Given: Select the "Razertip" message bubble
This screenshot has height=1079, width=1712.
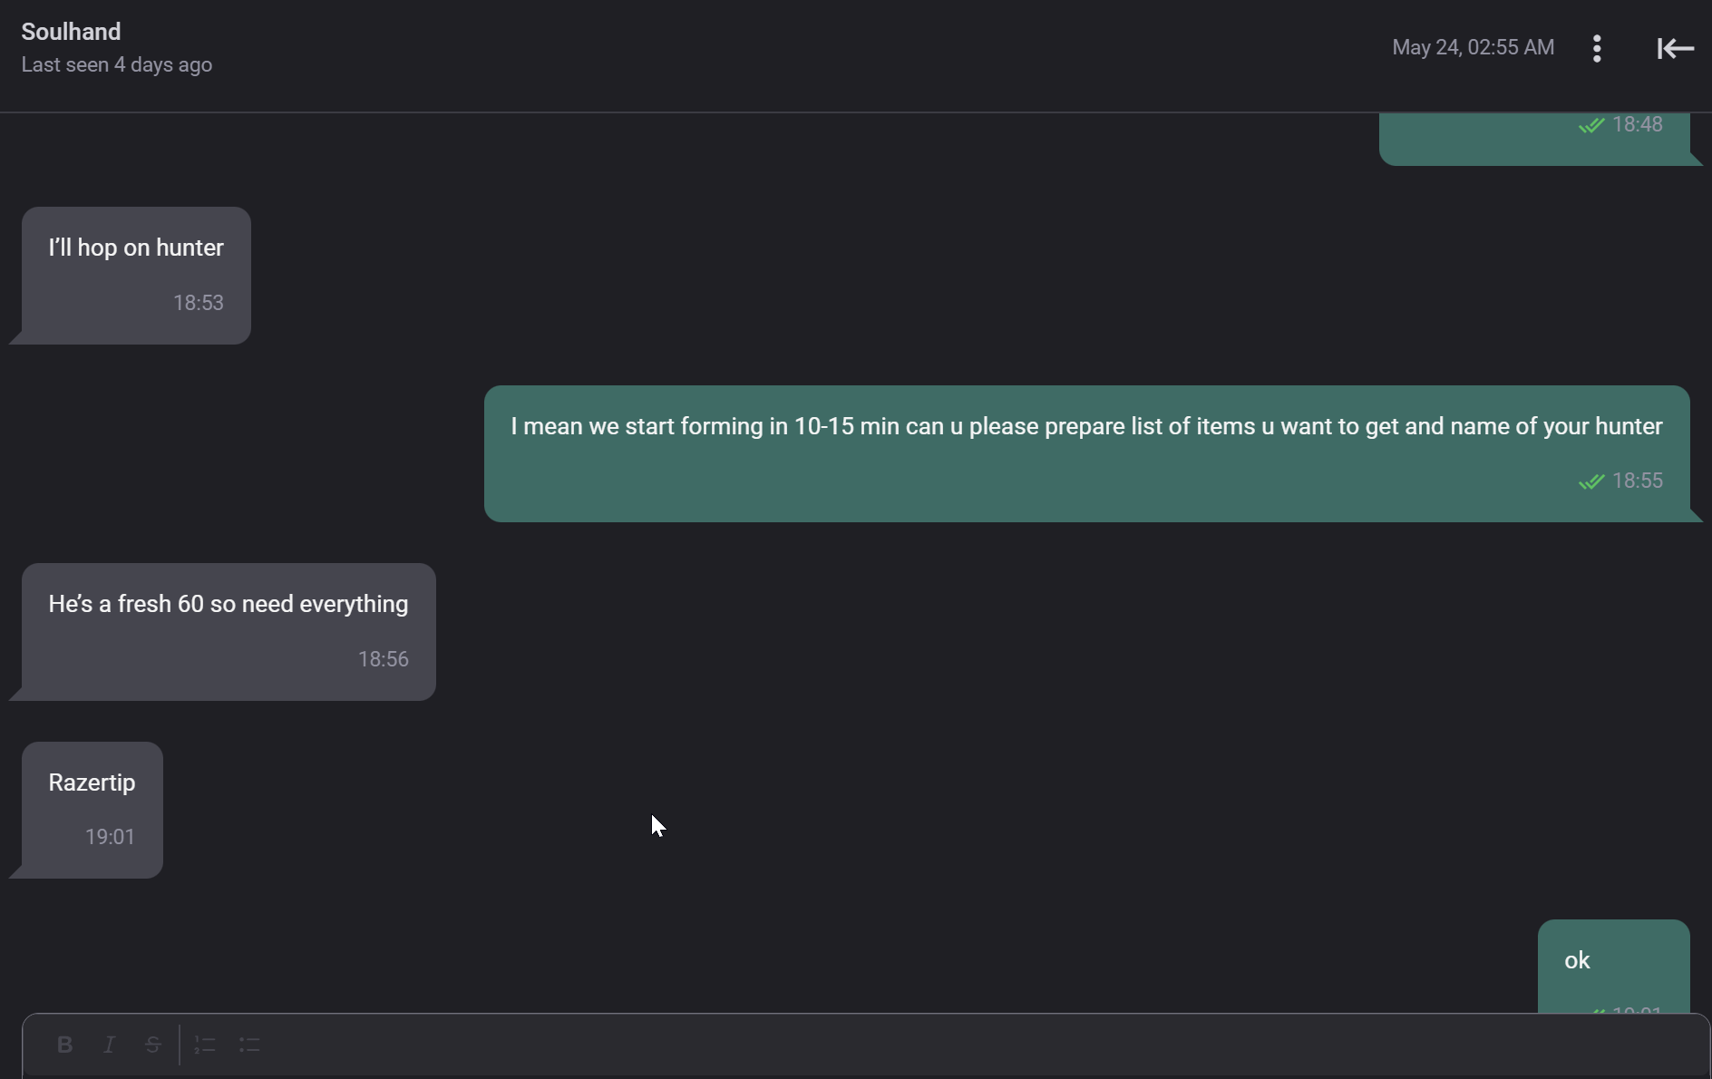Looking at the screenshot, I should tap(92, 810).
